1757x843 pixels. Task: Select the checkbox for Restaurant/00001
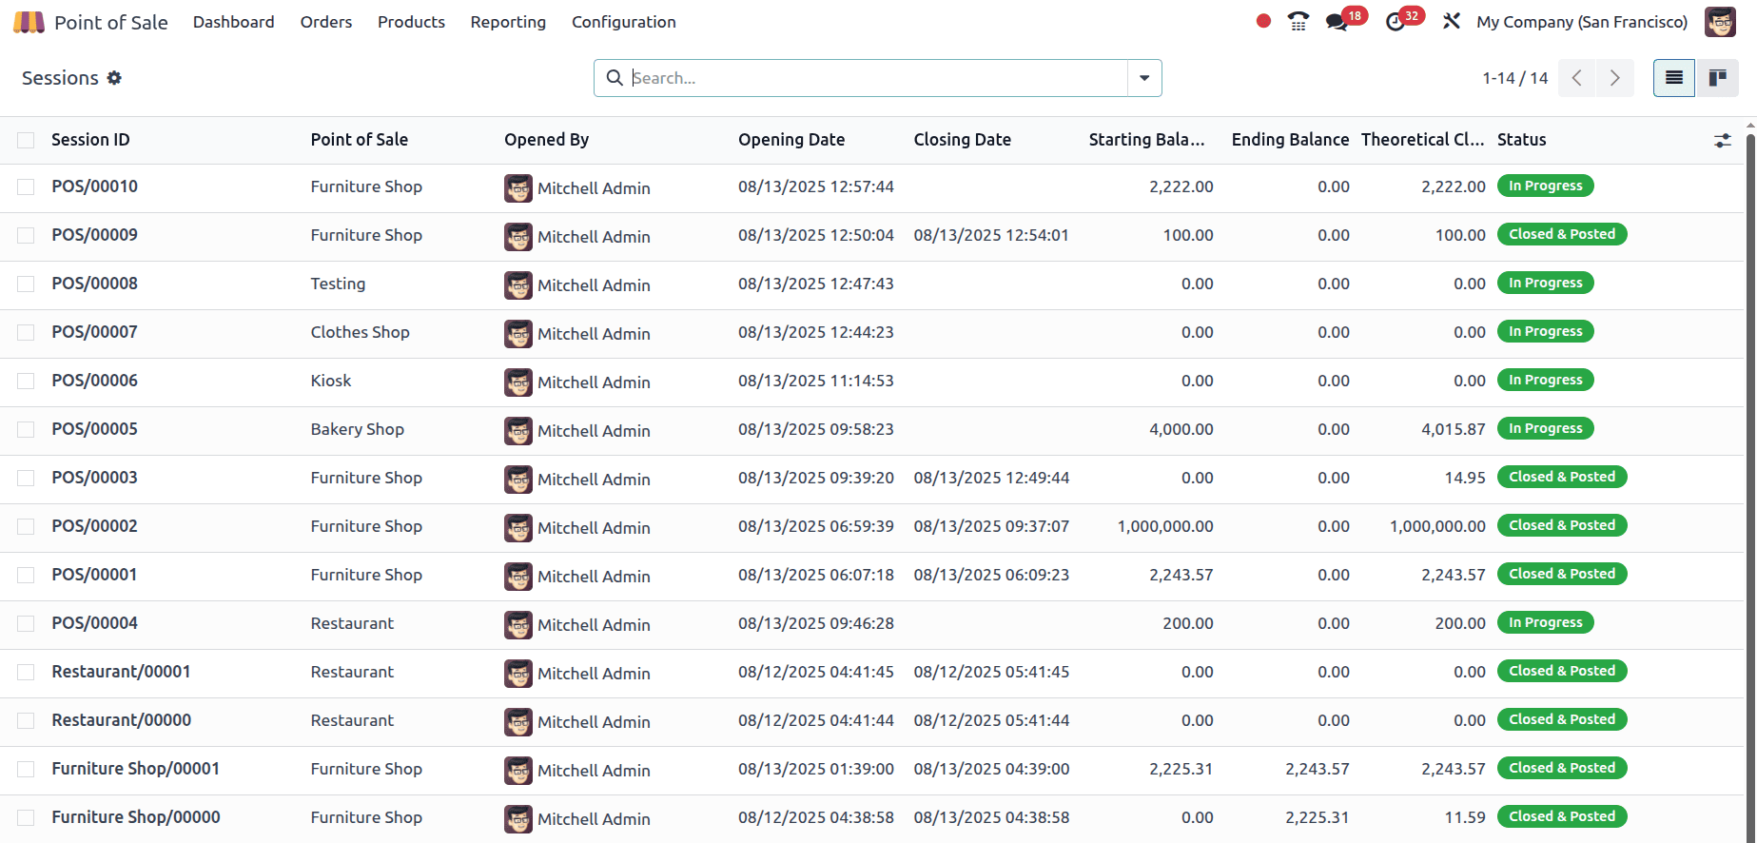click(26, 673)
